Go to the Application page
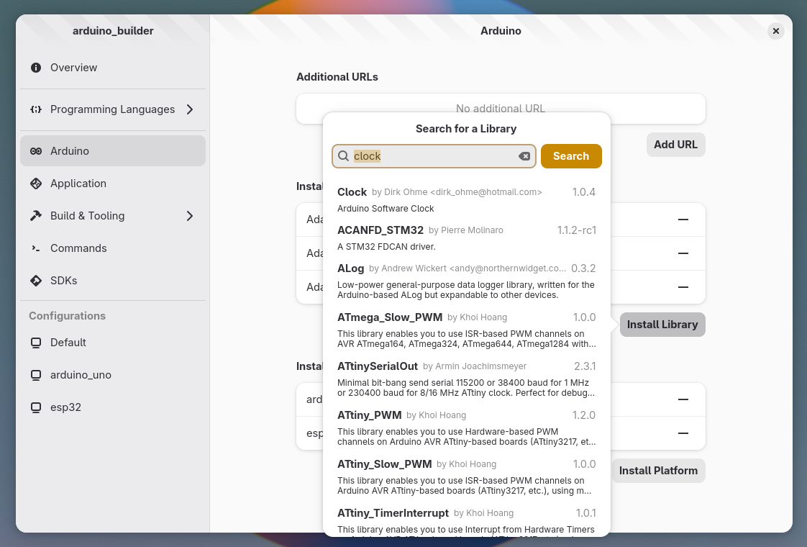 pos(113,184)
